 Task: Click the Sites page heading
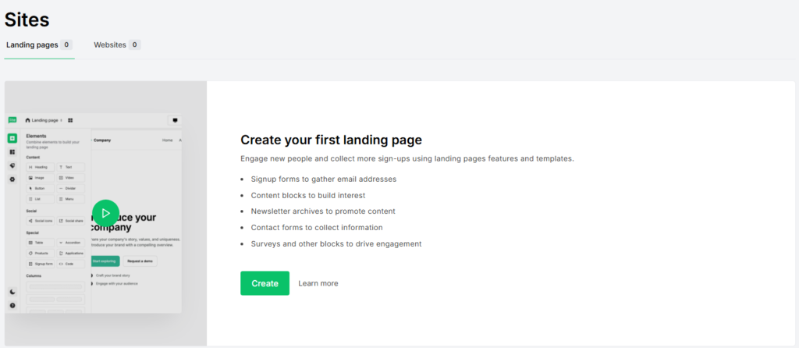coord(27,20)
